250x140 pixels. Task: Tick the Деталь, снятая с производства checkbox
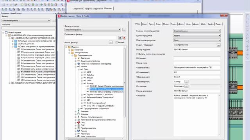(137, 54)
